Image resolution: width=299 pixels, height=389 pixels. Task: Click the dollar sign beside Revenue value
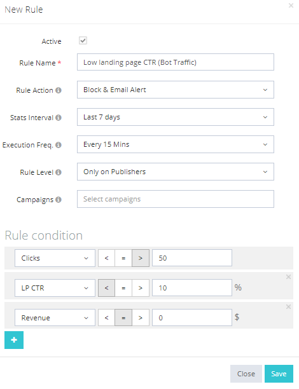pyautogui.click(x=237, y=317)
